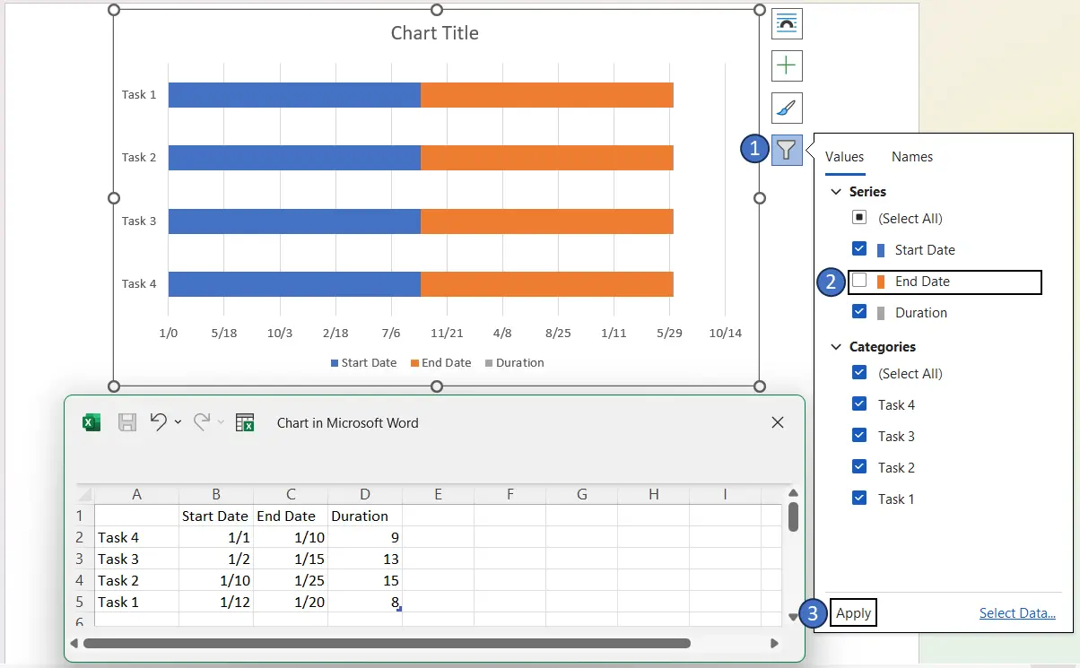Click cell containing 1/12
Viewport: 1080px width, 668px height.
[x=216, y=602]
